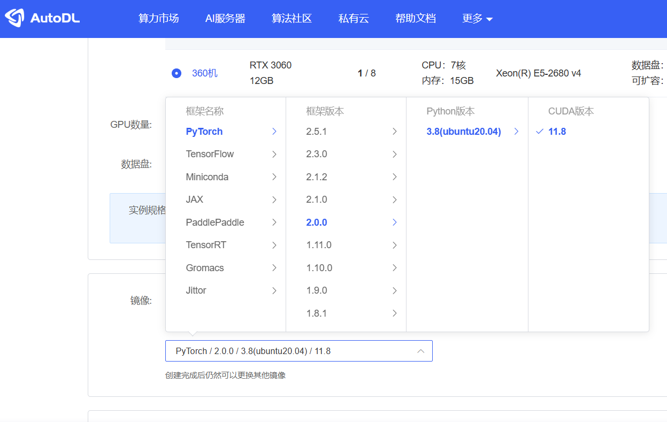Click checkmark beside CUDA 11.8
Viewport: 667px width, 422px height.
539,132
